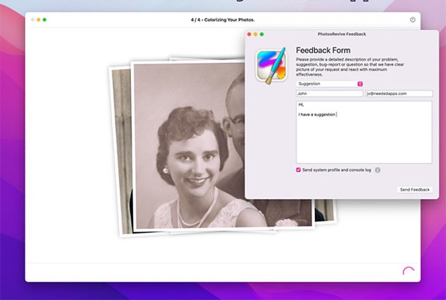Click inside the feedback message text area

tap(364, 132)
